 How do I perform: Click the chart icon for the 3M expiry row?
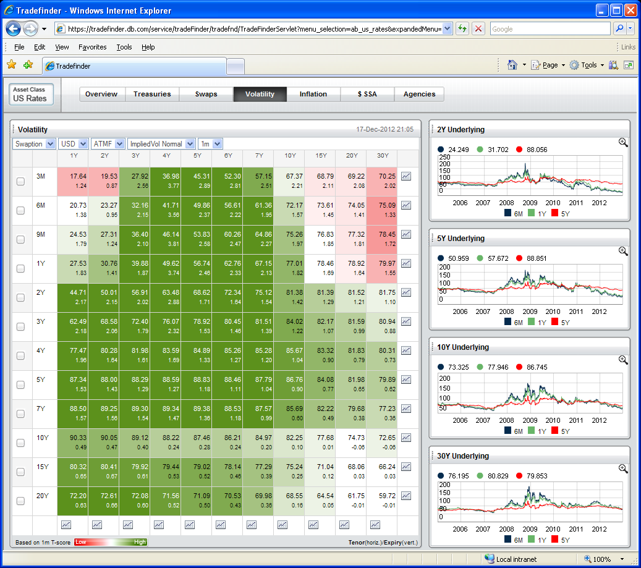pos(406,176)
